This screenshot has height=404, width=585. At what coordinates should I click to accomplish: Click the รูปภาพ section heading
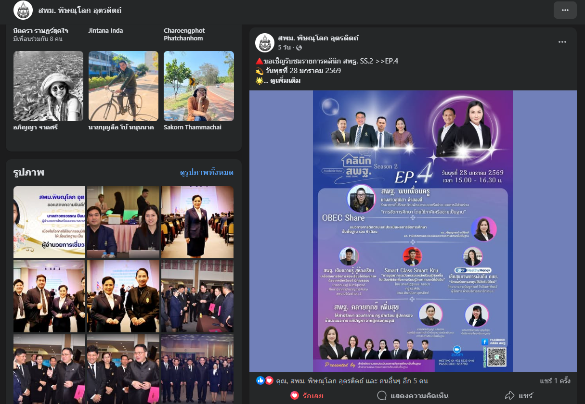[x=29, y=172]
